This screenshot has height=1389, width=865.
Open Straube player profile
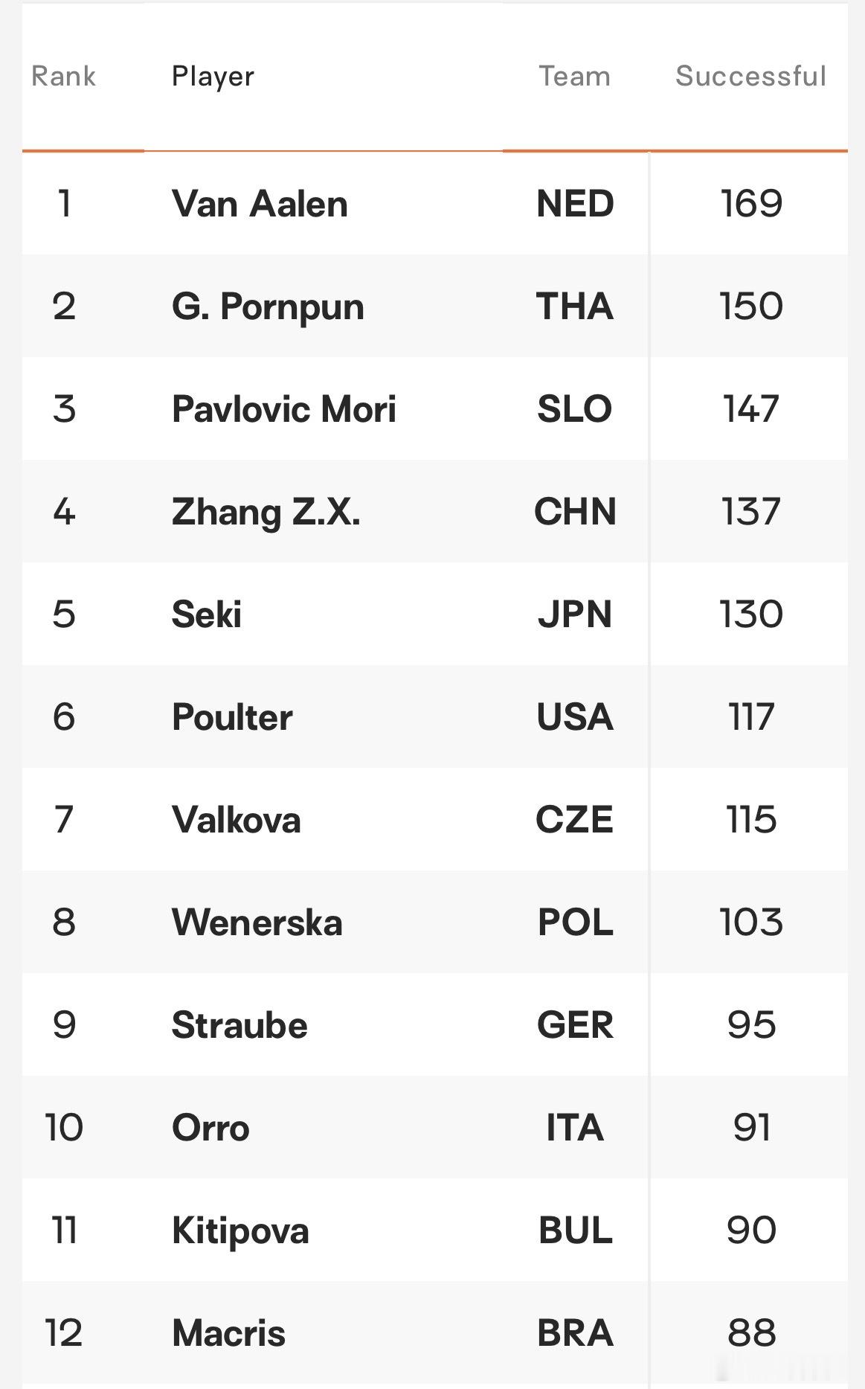tap(239, 1025)
